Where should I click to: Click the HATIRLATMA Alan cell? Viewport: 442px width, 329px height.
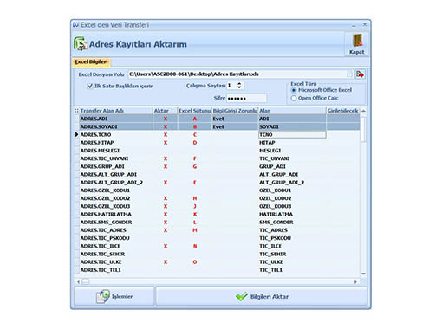click(x=292, y=214)
